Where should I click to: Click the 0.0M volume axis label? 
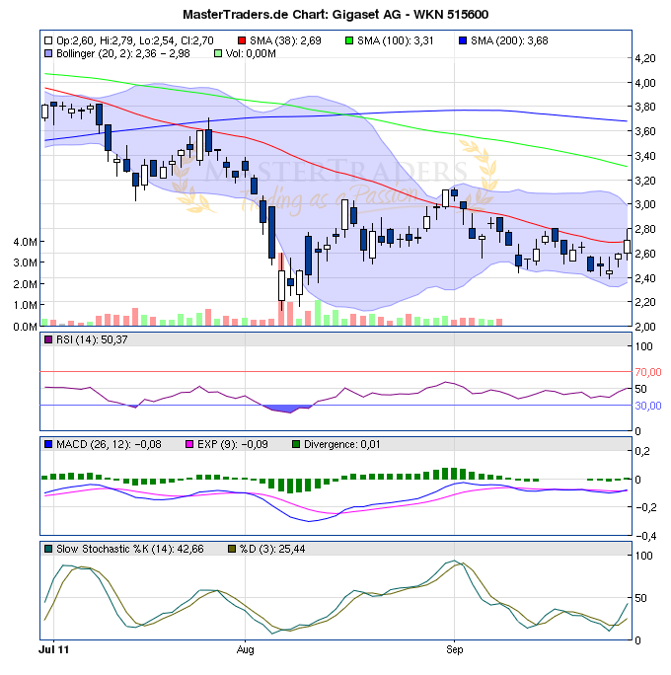25,327
